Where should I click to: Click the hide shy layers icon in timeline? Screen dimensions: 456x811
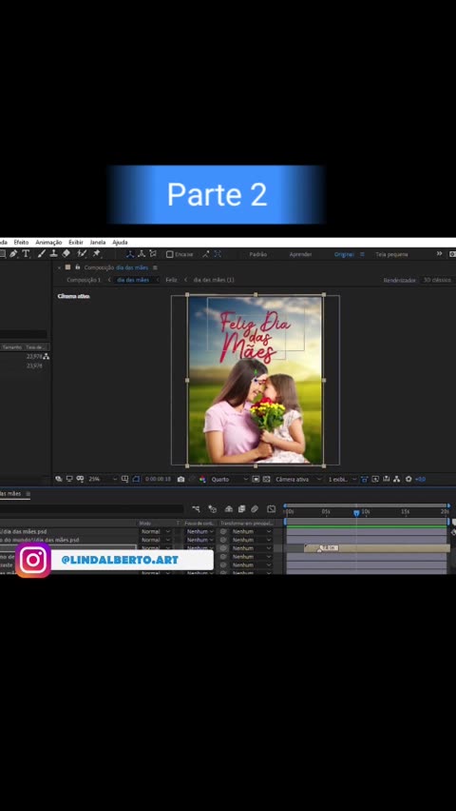229,509
